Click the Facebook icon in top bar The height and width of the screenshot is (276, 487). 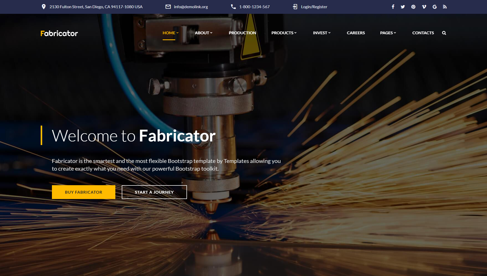pyautogui.click(x=393, y=7)
